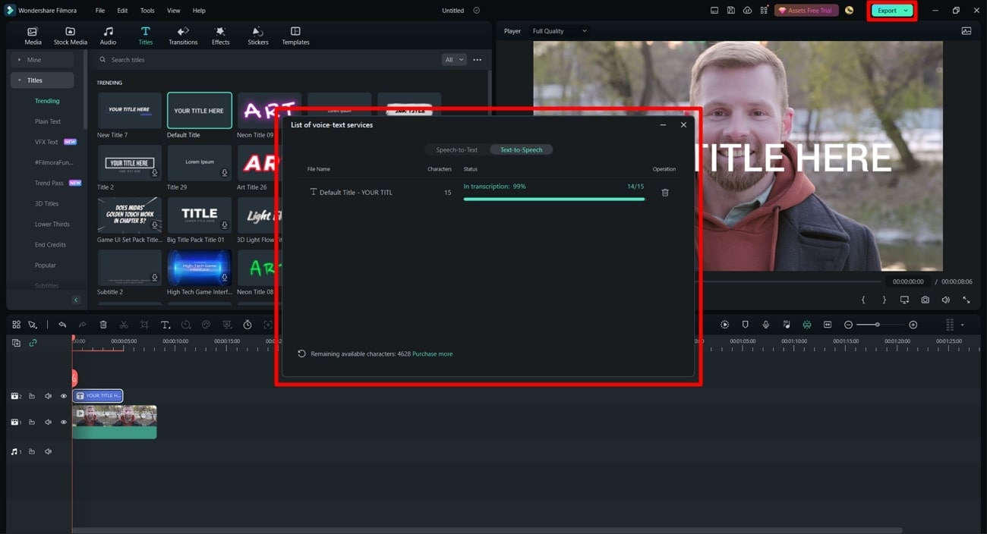Viewport: 987px width, 534px height.
Task: Toggle the auto ripple link icon
Action: [x=33, y=343]
